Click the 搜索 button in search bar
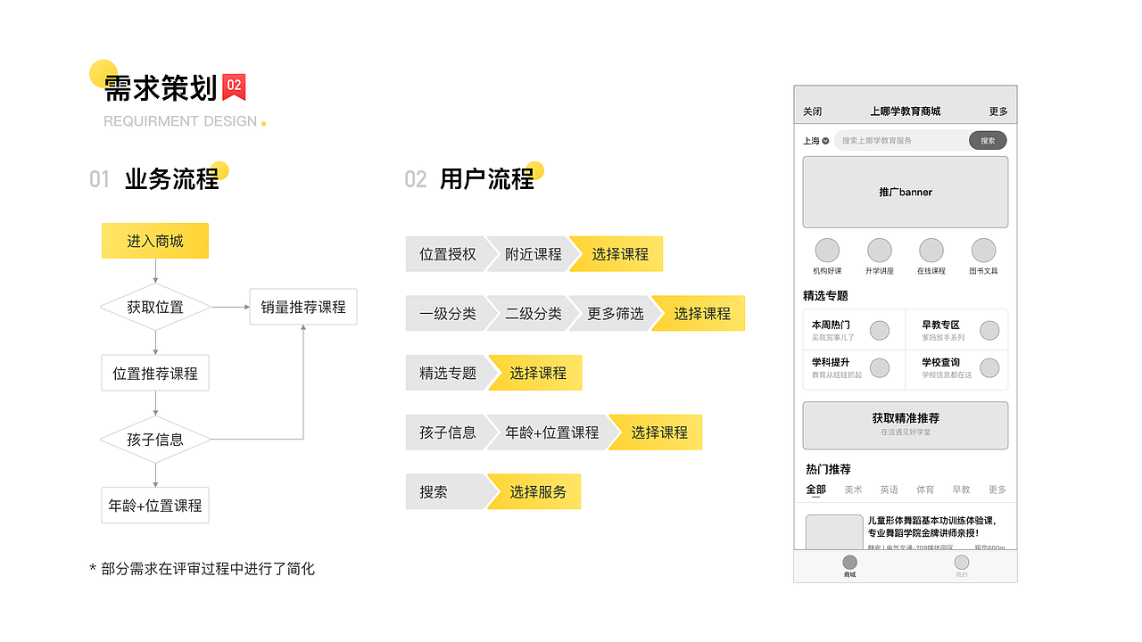The width and height of the screenshot is (1142, 642). point(988,141)
